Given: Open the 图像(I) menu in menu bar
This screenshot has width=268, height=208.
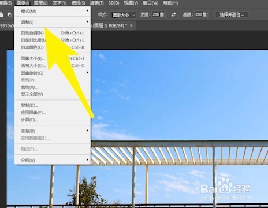Looking at the screenshot, I should [23, 3].
